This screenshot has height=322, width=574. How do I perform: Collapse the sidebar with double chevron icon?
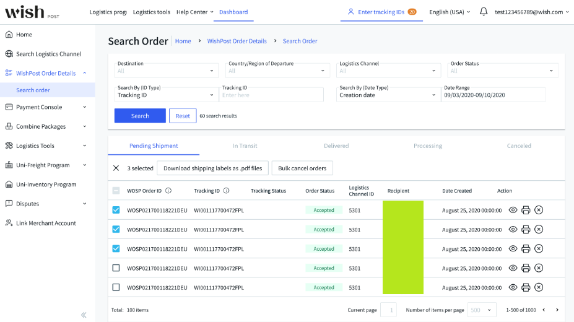pos(84,315)
